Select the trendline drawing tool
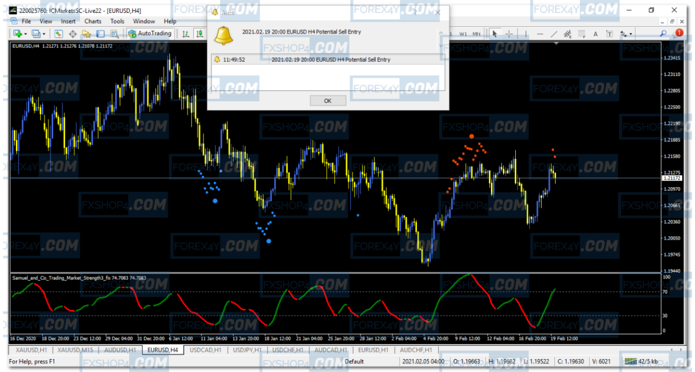695x372 pixels. click(x=554, y=33)
